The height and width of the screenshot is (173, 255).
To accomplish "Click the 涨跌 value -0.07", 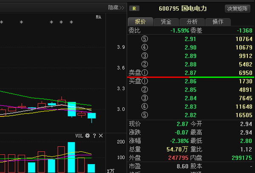I will click(181, 132).
